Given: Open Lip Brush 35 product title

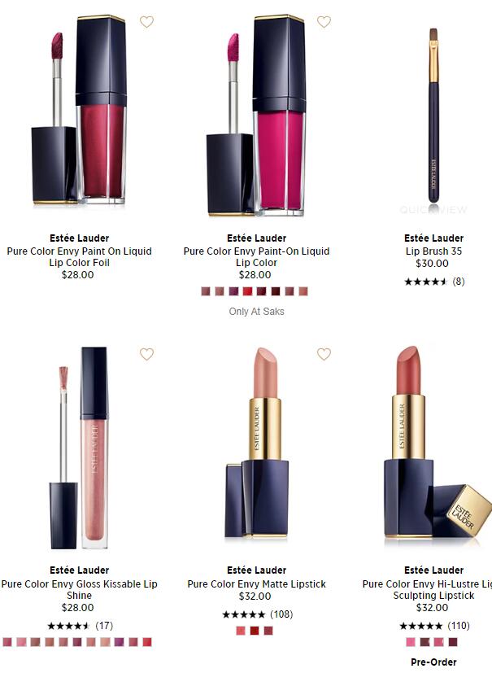Looking at the screenshot, I should tap(433, 251).
